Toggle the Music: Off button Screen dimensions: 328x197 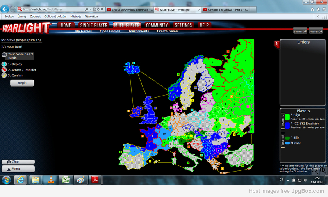point(315,32)
